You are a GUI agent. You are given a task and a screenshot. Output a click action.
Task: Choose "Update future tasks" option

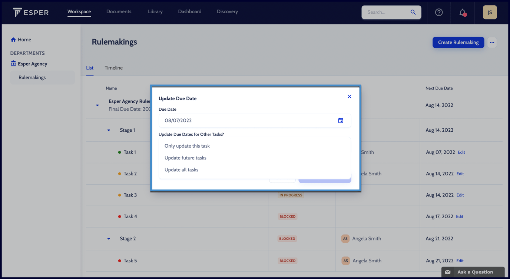185,158
